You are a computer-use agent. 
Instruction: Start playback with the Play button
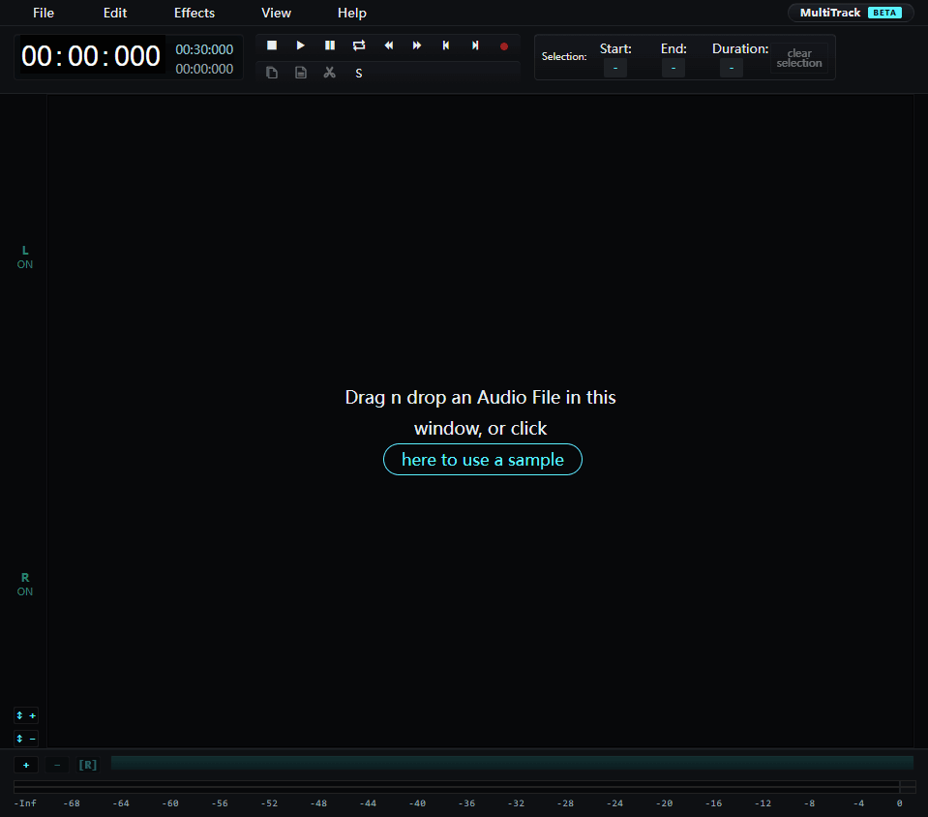[x=301, y=45]
